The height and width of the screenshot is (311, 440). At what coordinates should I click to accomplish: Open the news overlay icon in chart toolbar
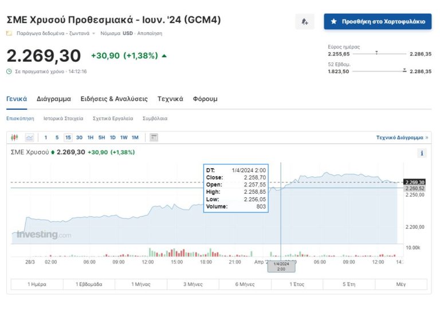click(x=154, y=137)
